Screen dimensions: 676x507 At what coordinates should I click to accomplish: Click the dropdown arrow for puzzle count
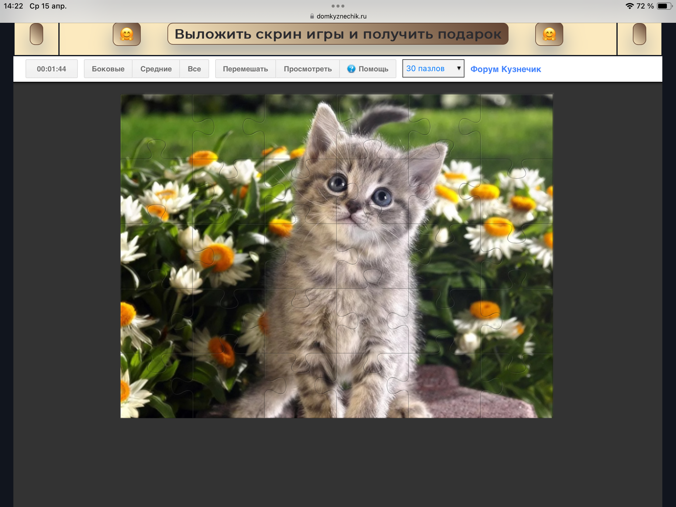pos(458,68)
